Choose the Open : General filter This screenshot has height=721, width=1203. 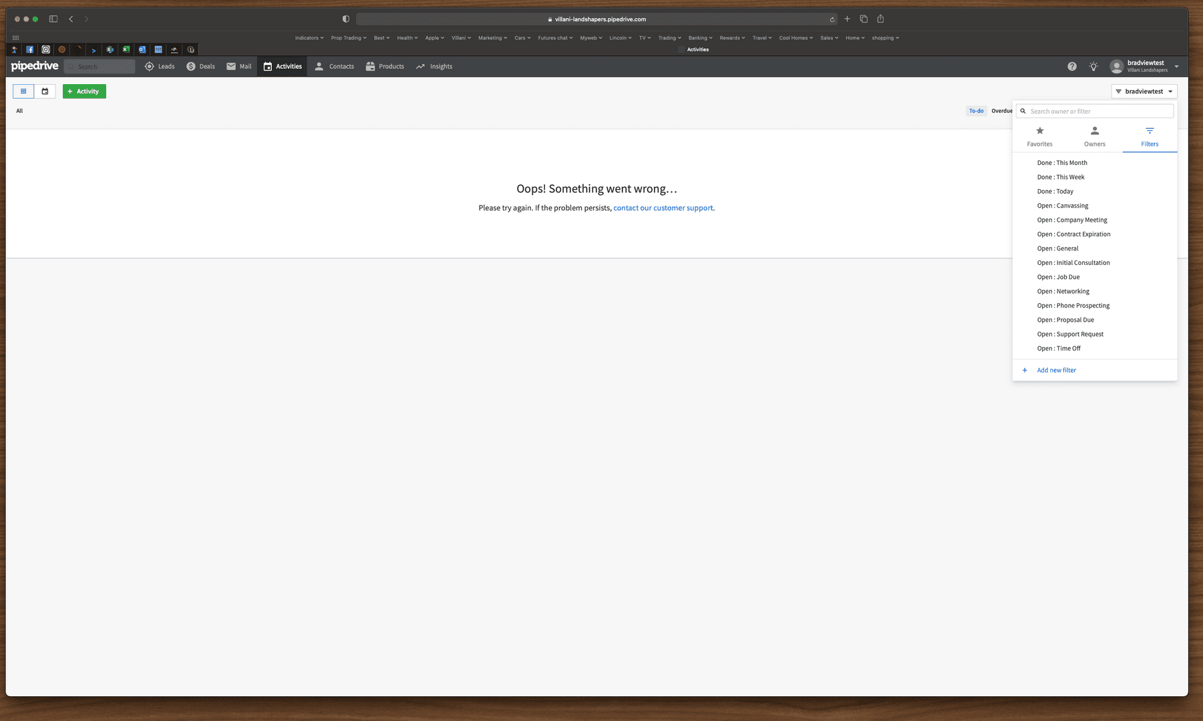[1095, 248]
